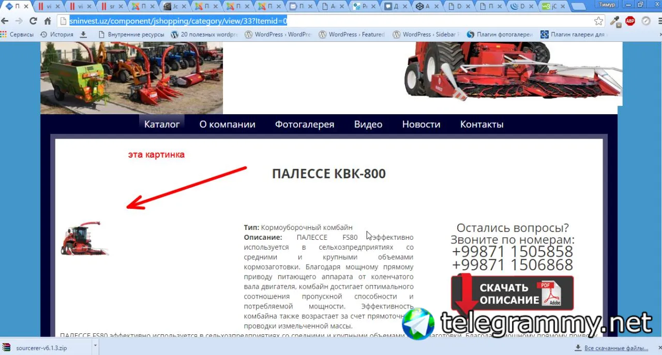Open the История bookmark
Image resolution: width=662 pixels, height=355 pixels.
click(x=56, y=35)
